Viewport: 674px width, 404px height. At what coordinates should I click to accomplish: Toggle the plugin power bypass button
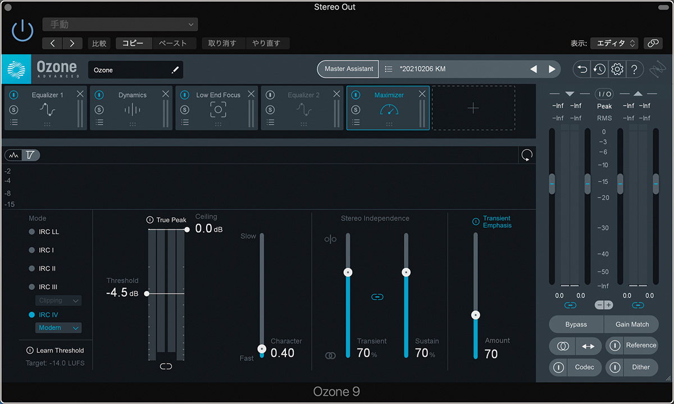click(x=22, y=31)
